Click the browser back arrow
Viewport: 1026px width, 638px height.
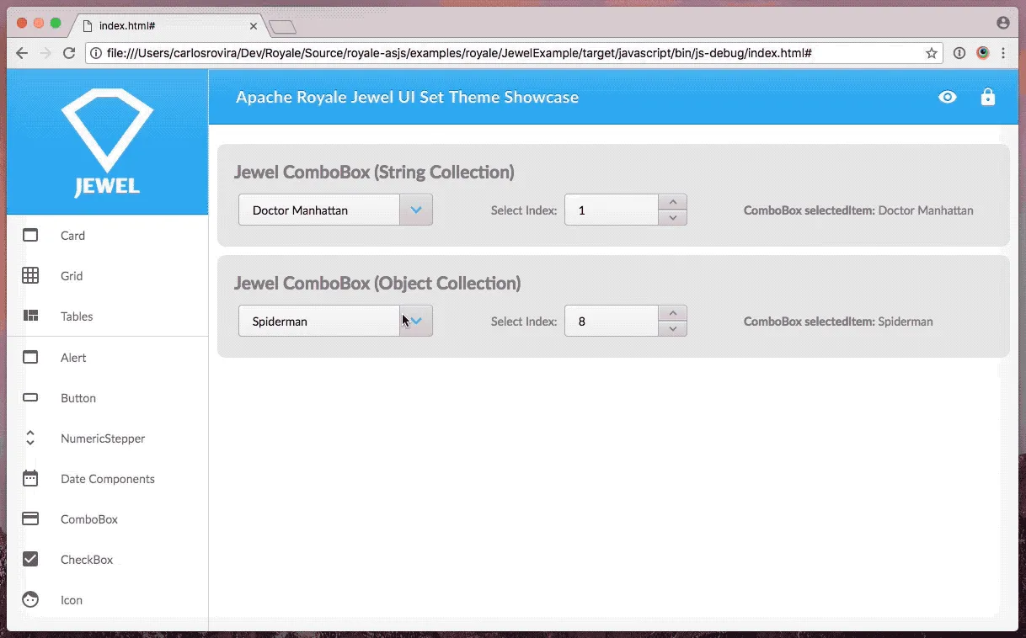click(23, 53)
